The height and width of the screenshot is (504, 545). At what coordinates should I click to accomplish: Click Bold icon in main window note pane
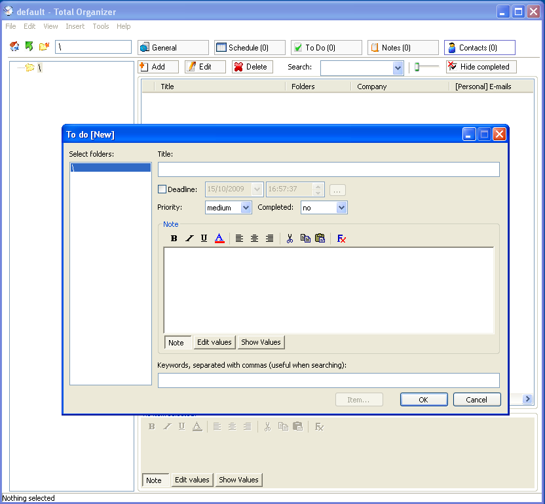coord(152,427)
